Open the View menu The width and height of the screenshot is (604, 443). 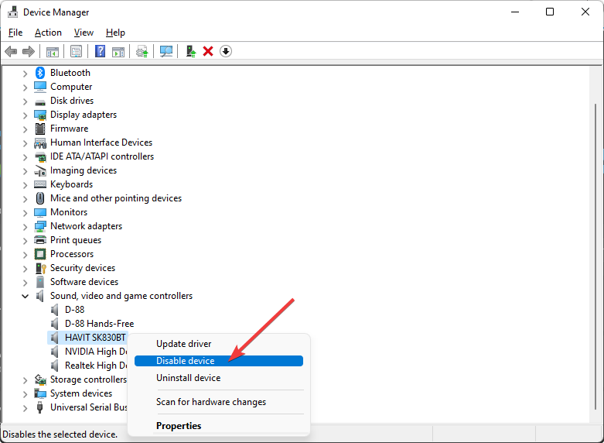(x=84, y=33)
